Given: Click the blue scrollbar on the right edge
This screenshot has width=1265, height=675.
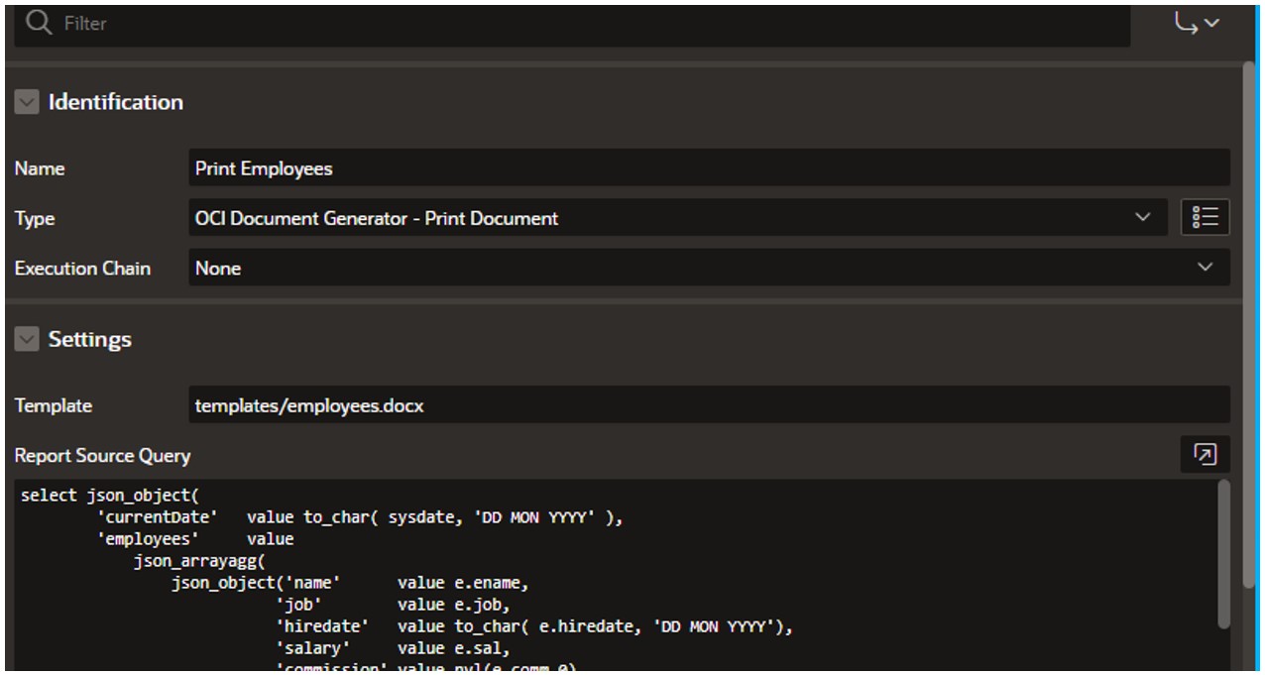Looking at the screenshot, I should 1257,337.
